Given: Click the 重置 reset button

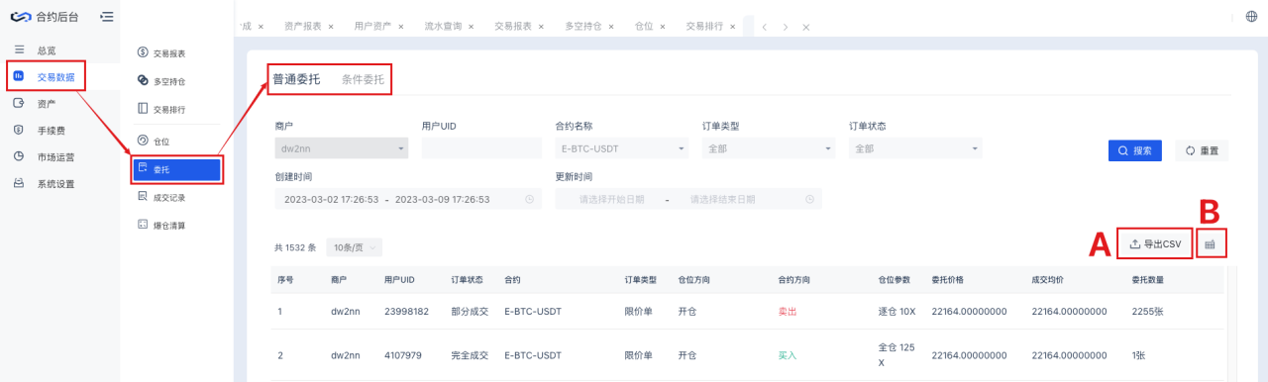Looking at the screenshot, I should [1202, 150].
